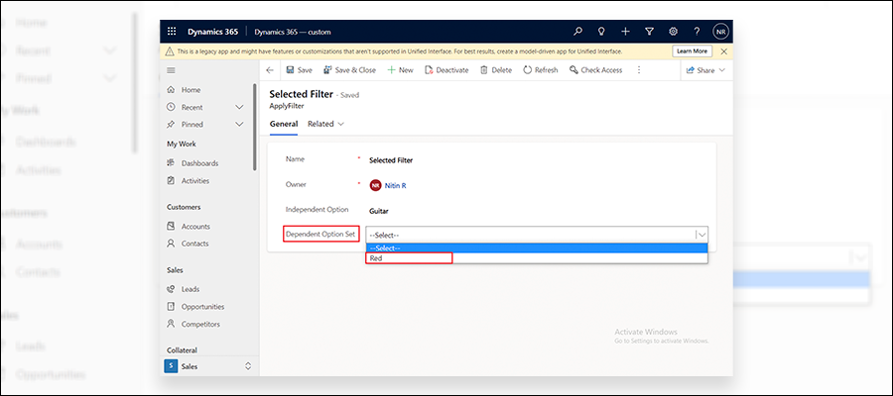This screenshot has width=893, height=396.
Task: Click Save & Close command
Action: (x=349, y=70)
